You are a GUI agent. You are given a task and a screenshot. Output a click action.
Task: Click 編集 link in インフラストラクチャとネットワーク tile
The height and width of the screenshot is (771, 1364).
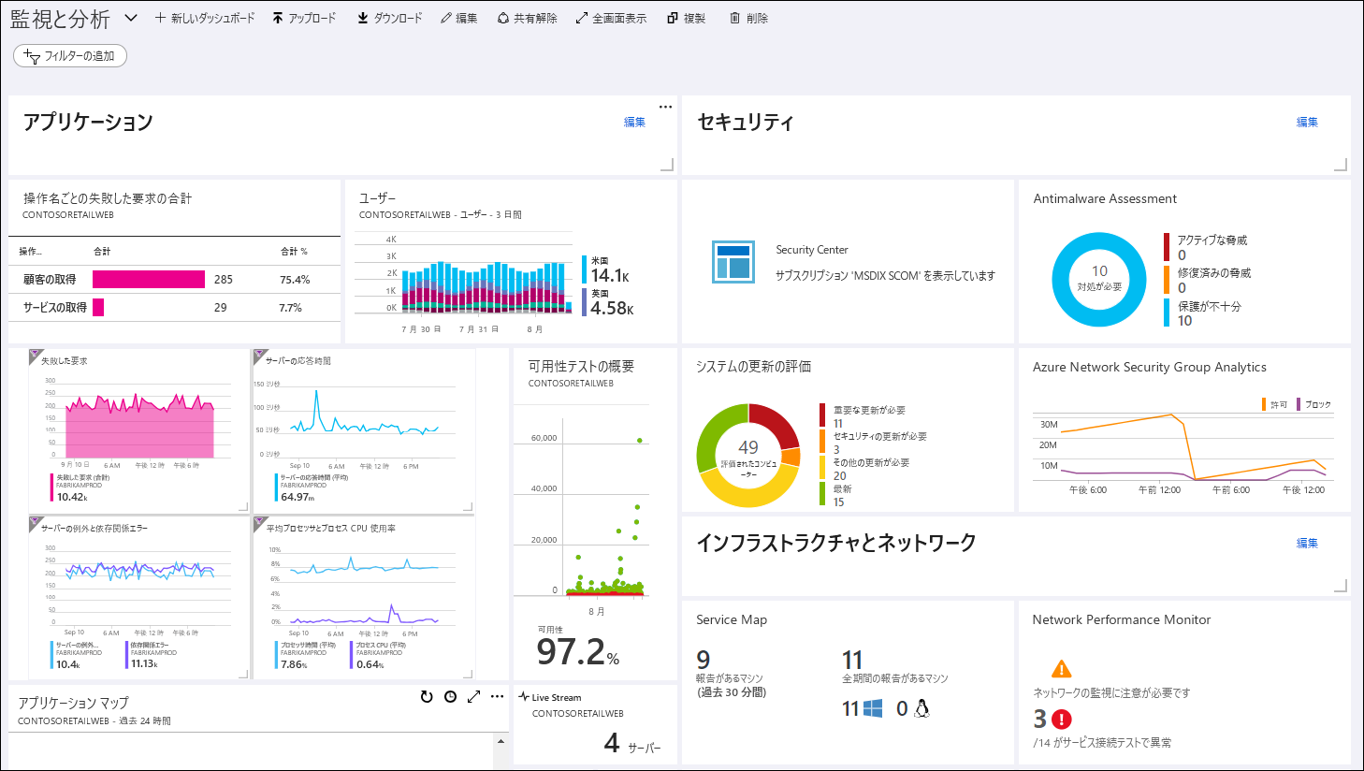(1307, 543)
